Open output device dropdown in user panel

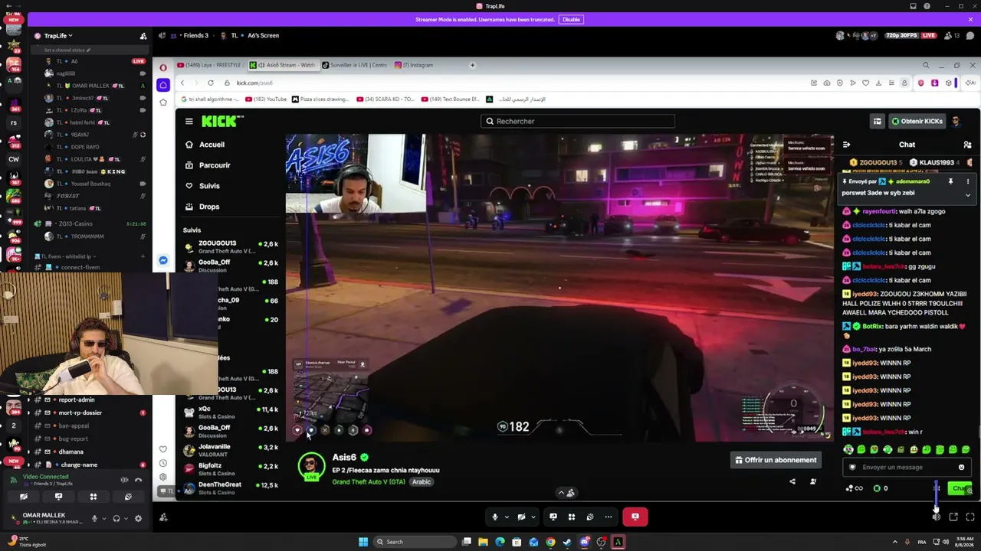tap(126, 518)
